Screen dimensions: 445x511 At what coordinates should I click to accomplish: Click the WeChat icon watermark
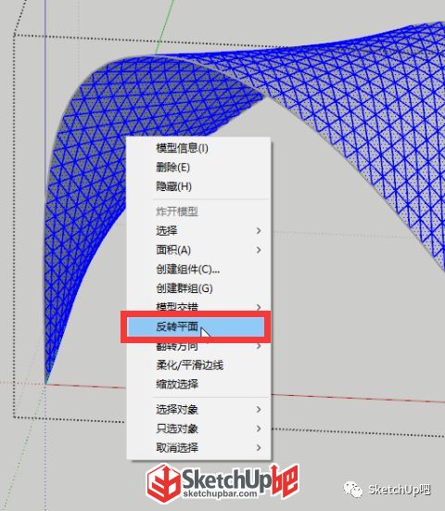click(353, 489)
